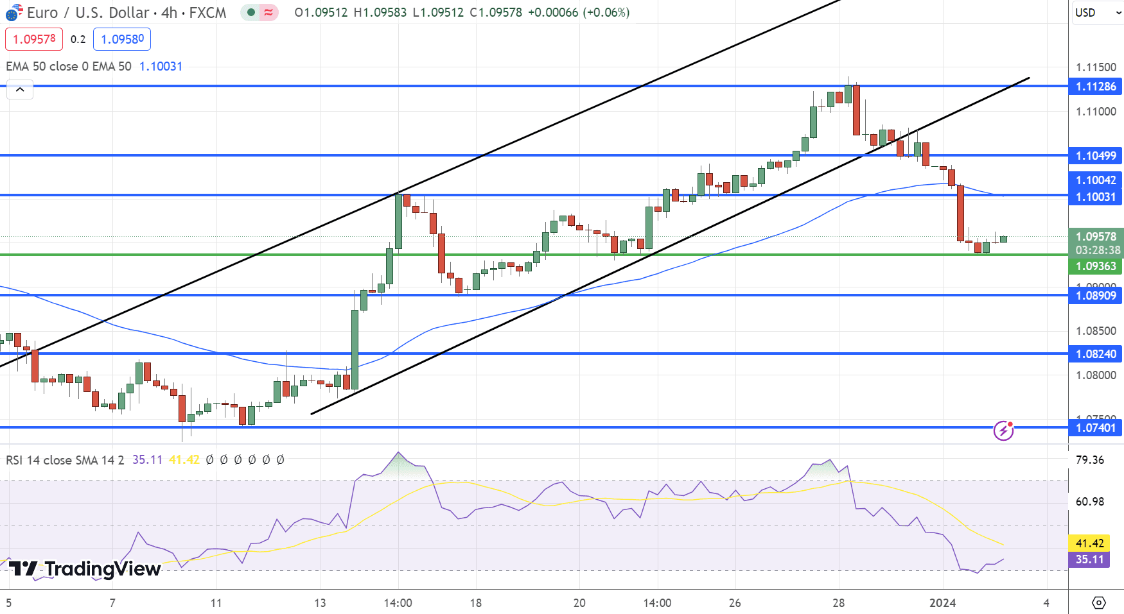Click the current price 1.09578 label
1124x614 pixels.
[1095, 236]
